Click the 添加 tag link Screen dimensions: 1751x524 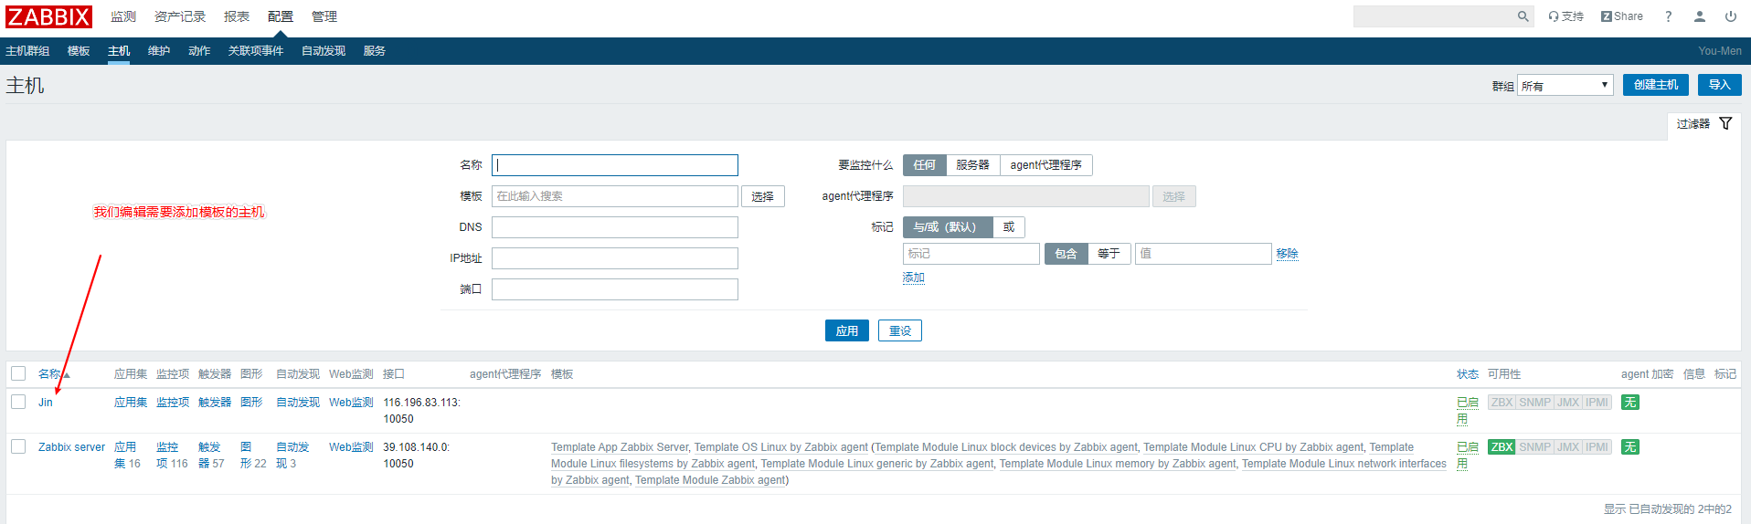coord(914,278)
